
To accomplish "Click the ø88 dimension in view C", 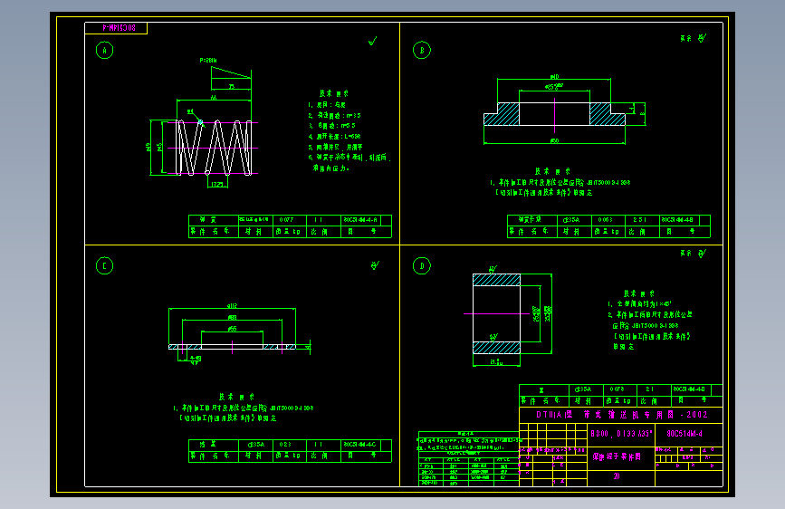I will (232, 318).
